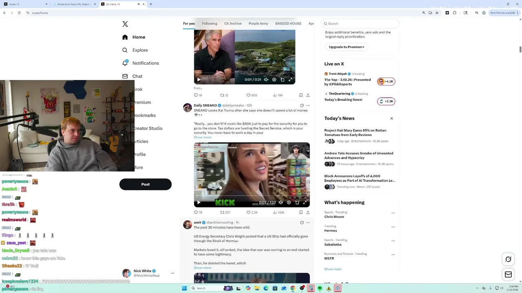Open the Purple Army tab
The image size is (522, 293).
259,24
